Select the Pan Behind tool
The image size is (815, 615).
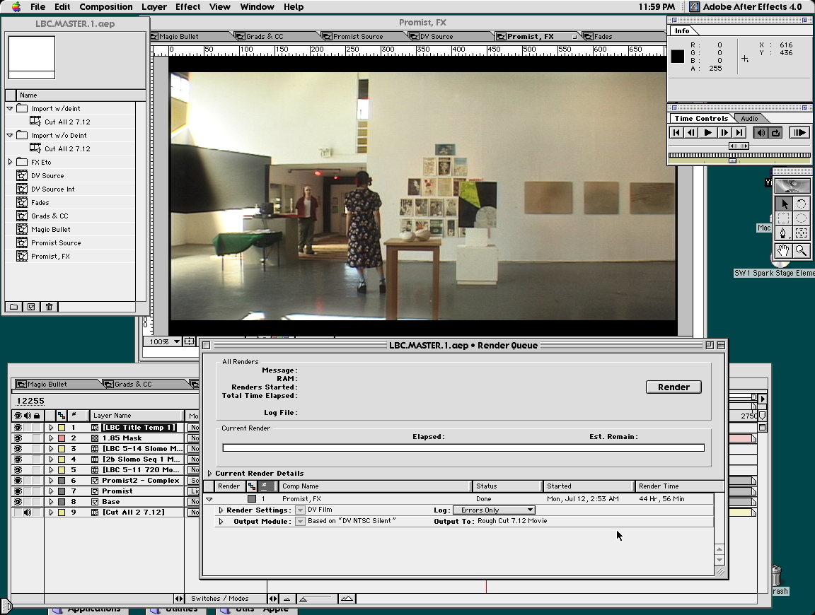(801, 233)
